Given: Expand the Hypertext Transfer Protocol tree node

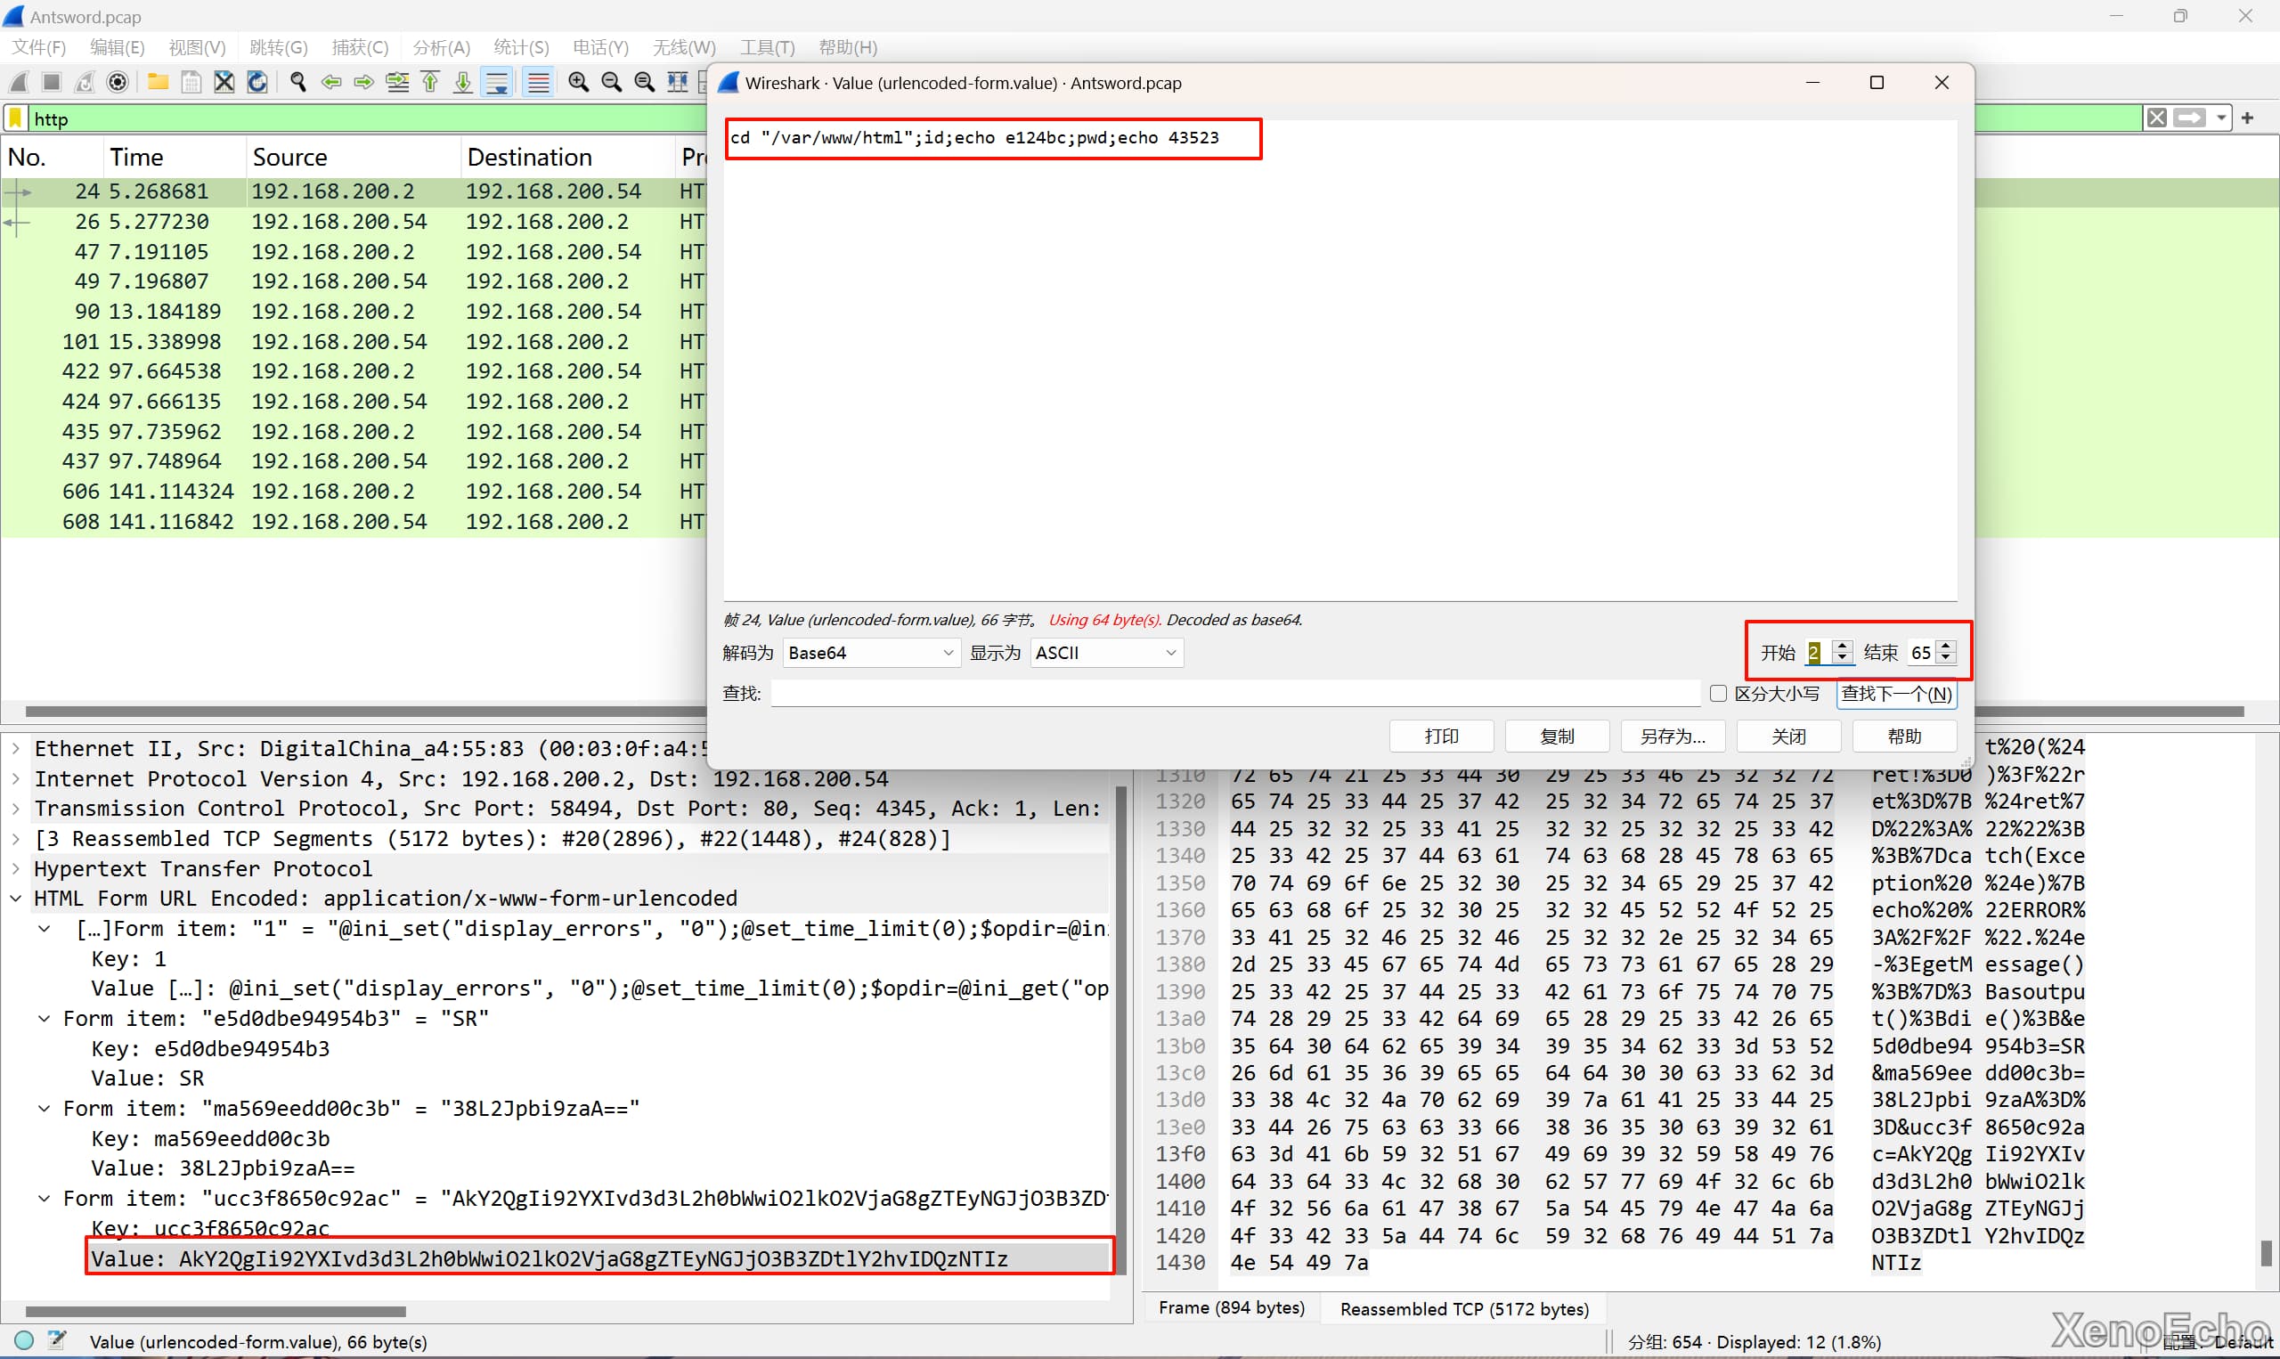Looking at the screenshot, I should point(15,868).
